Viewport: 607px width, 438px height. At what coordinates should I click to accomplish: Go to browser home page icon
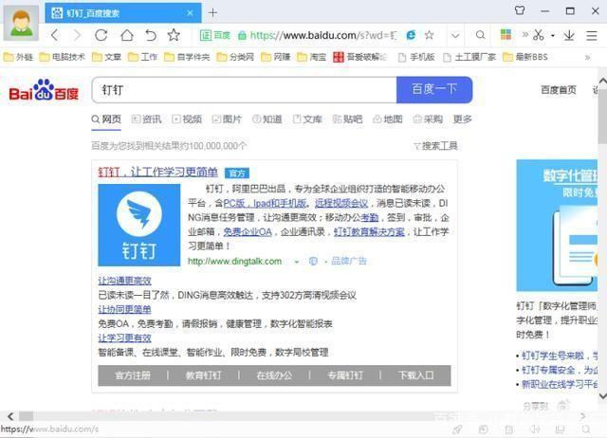coord(126,35)
